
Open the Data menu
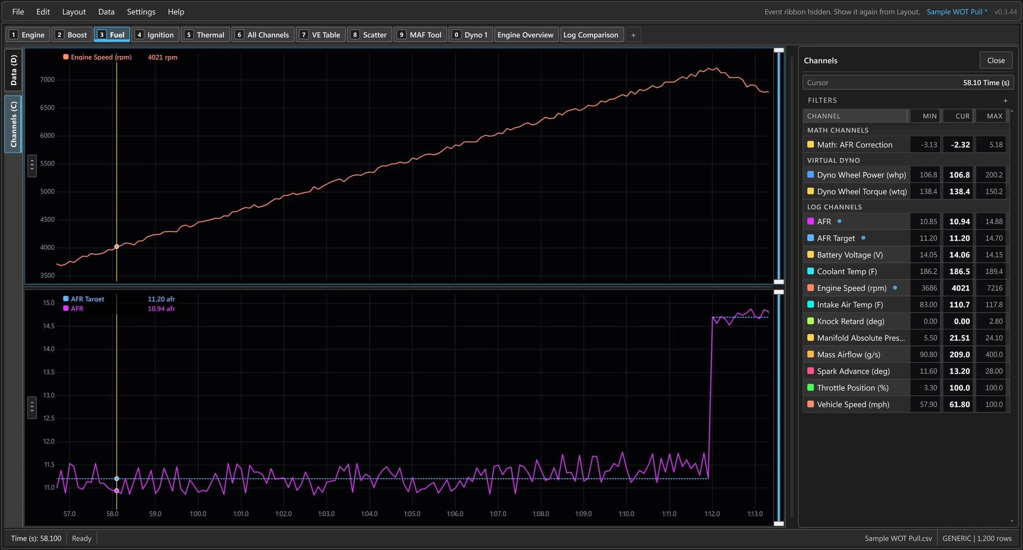click(106, 12)
